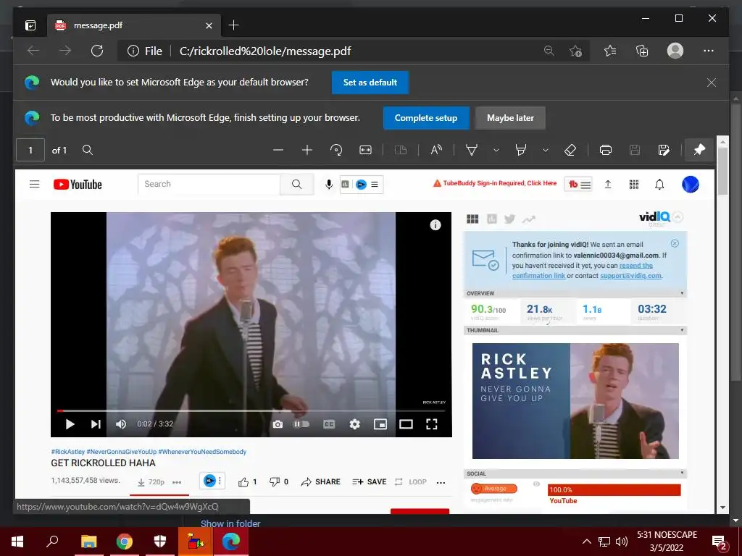The image size is (742, 556).
Task: Enter full screen video
Action: pos(432,424)
